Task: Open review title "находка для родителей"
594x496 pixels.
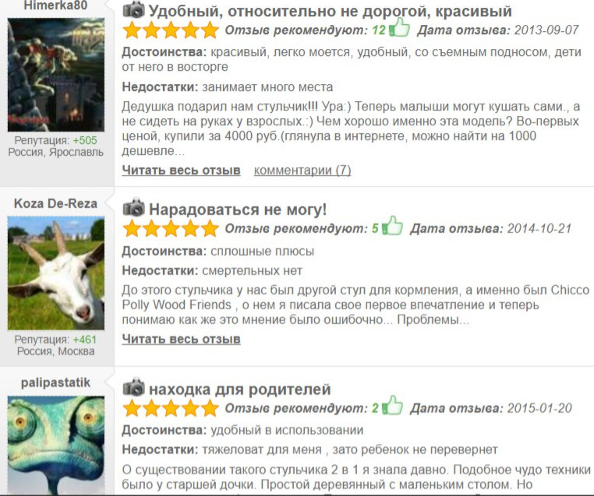Action: [x=240, y=389]
